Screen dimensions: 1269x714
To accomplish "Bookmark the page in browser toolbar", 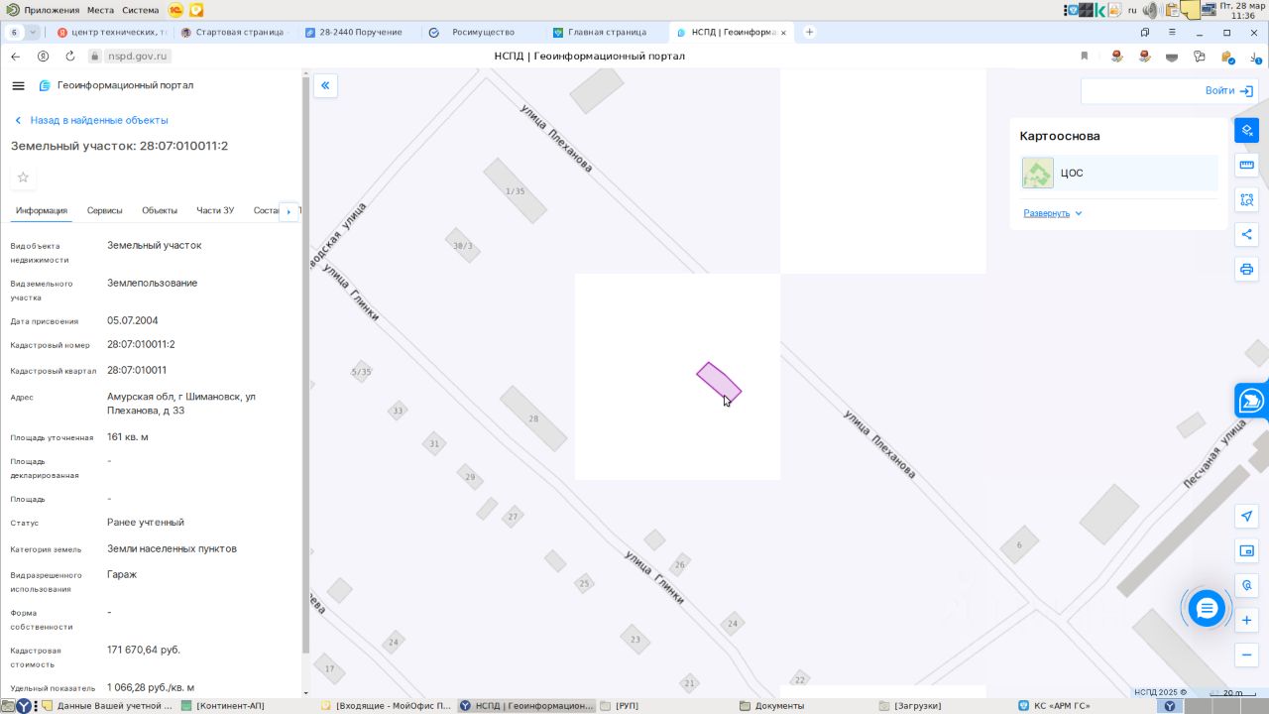I will [x=1085, y=57].
